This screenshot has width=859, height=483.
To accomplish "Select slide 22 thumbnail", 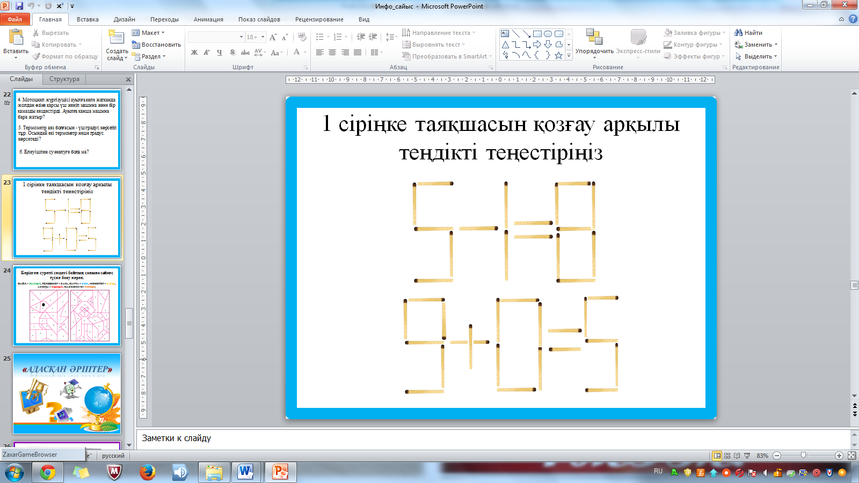I will 67,130.
